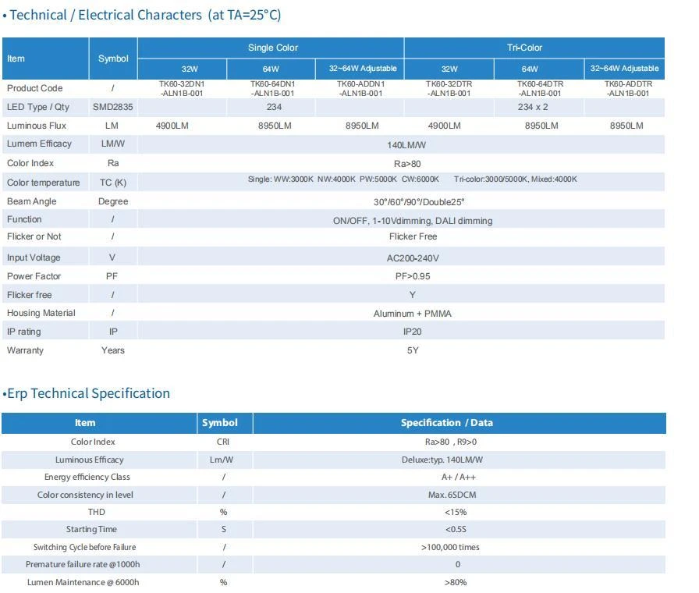Click the ON/OFF, 1-10Vdimming, DALI dimming text
This screenshot has height=593, width=699.
point(413,221)
